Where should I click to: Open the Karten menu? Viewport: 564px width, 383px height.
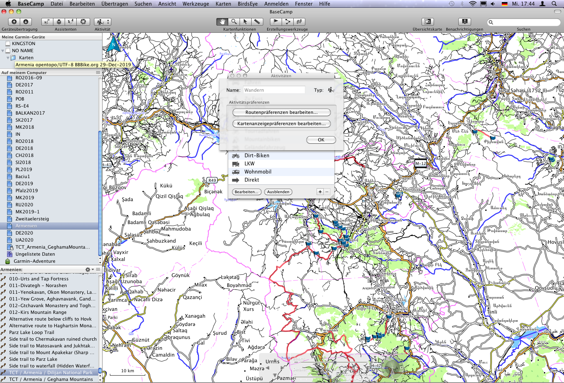coord(223,4)
